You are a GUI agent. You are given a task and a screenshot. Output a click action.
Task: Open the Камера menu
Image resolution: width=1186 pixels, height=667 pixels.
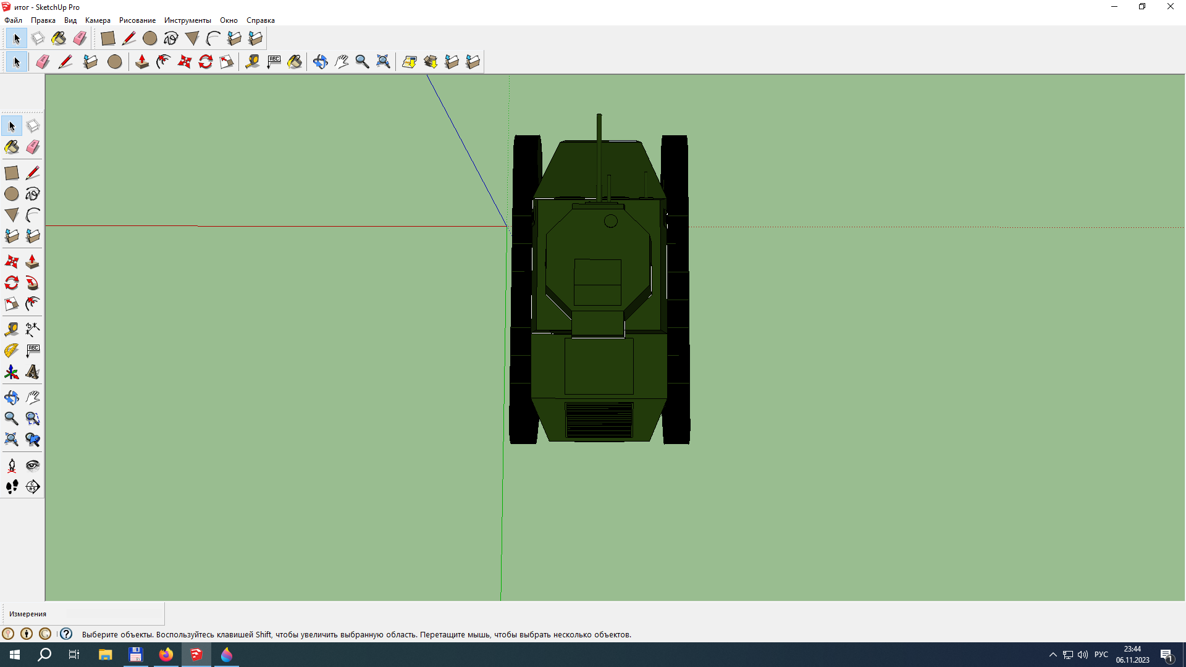tap(98, 20)
